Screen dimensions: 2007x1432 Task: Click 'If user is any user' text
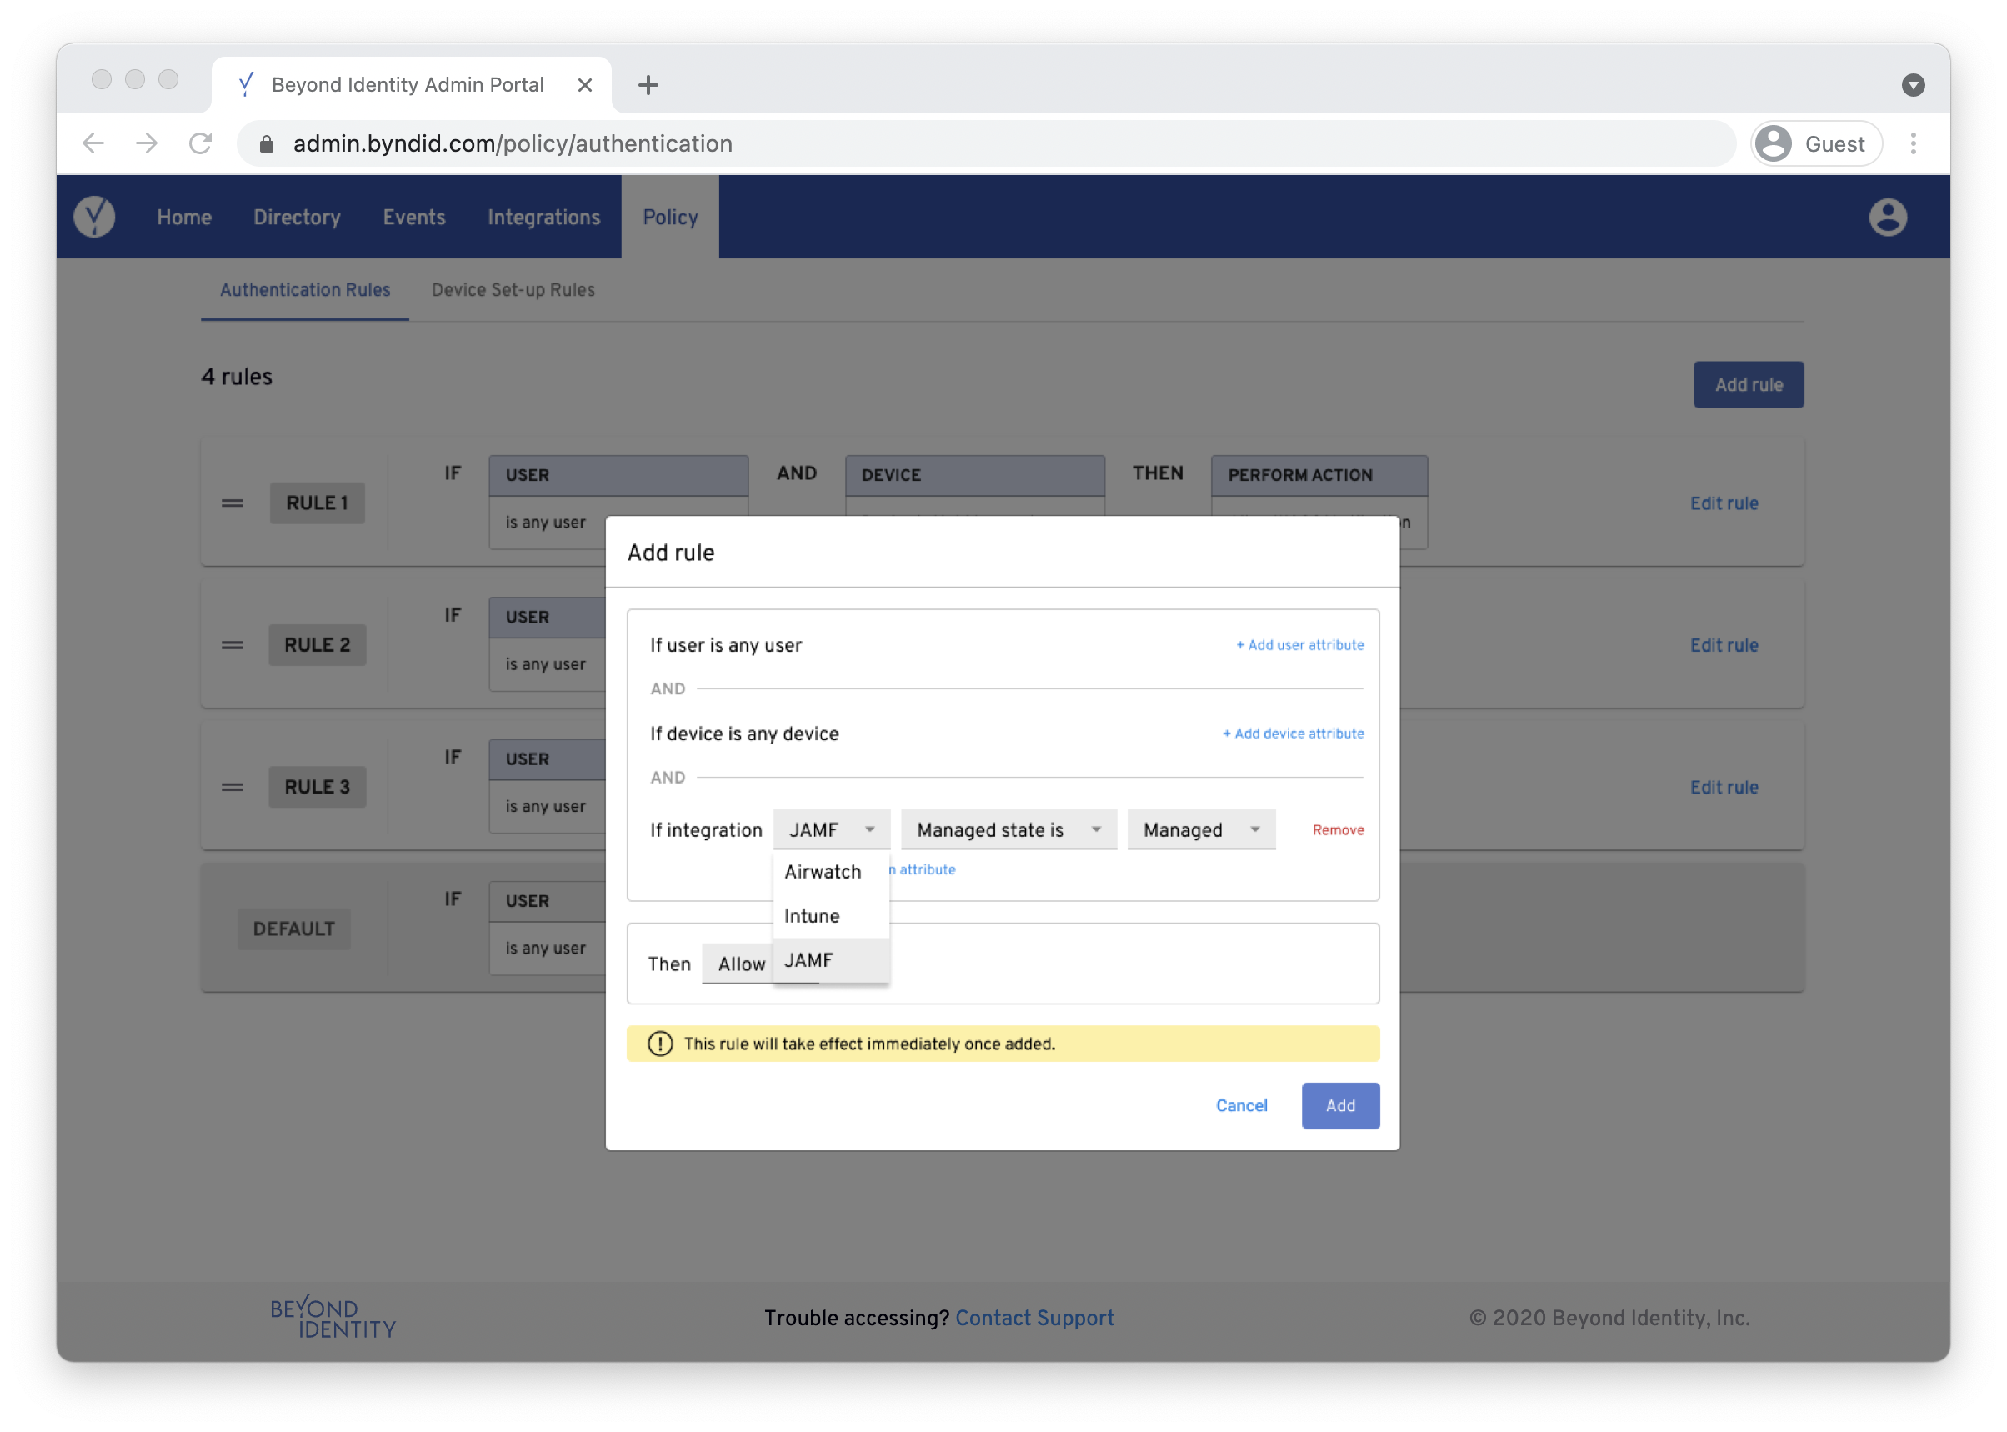(726, 645)
